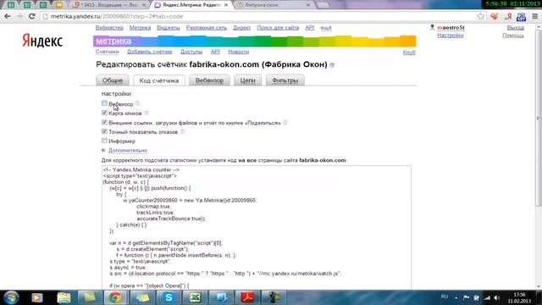The image size is (542, 305).
Task: Switch to the Фабрика окон browser tab
Action: pos(273,5)
